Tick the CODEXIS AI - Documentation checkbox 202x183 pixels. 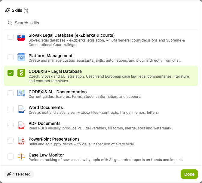tap(11, 93)
